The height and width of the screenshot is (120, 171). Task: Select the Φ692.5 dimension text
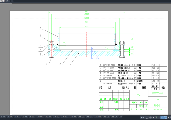pyautogui.click(x=87, y=18)
